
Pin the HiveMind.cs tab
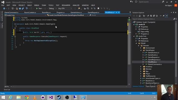[117, 12]
